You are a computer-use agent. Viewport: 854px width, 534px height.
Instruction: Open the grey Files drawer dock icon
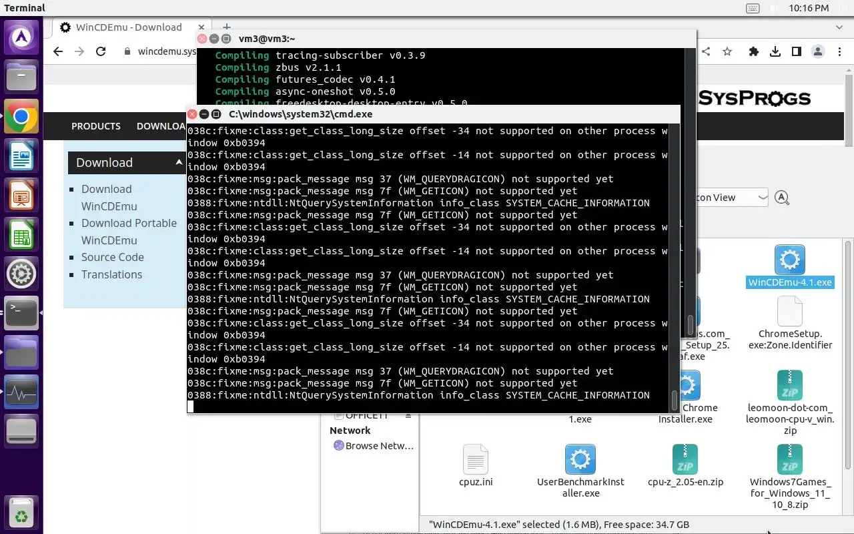pyautogui.click(x=21, y=75)
